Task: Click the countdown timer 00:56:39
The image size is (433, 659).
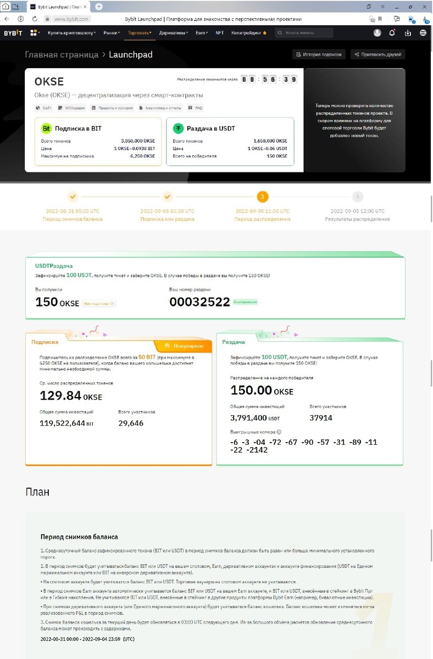Action: point(270,80)
